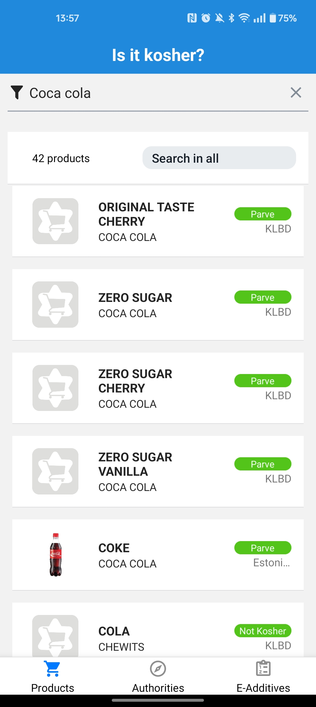Open the E-Additives clipboard icon
Image resolution: width=316 pixels, height=707 pixels.
pos(263,668)
